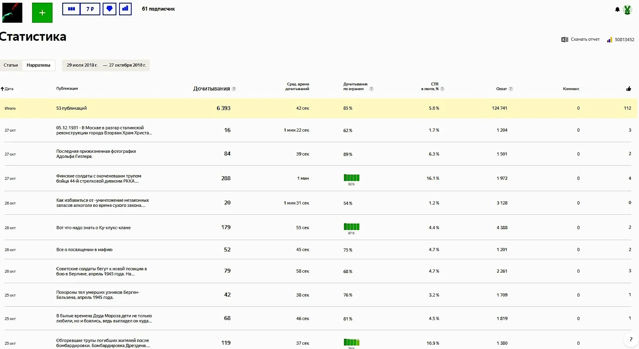Image resolution: width=639 pixels, height=349 pixels.
Task: Click the three-blocks publications icon button
Action: click(x=71, y=9)
